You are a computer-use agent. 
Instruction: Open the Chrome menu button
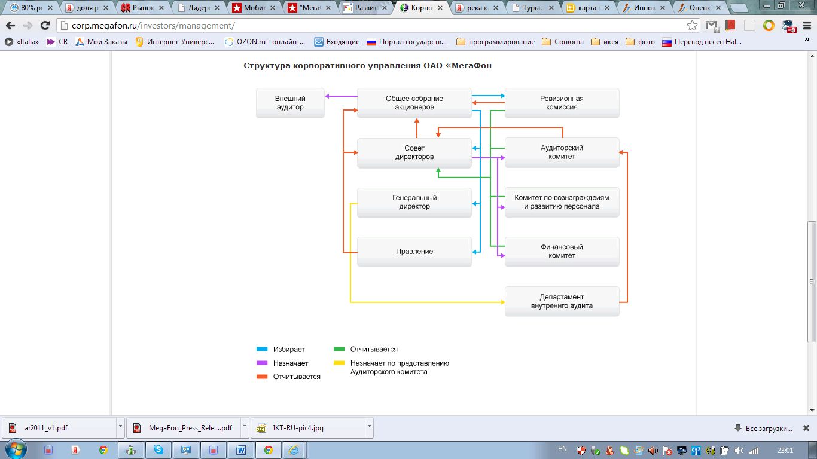807,26
